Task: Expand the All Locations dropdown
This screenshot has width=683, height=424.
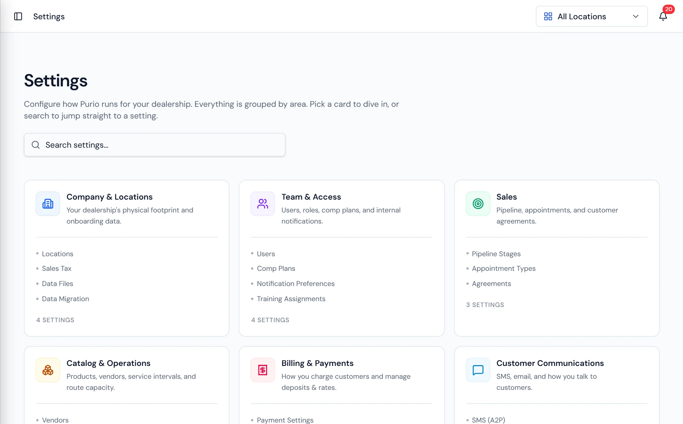Action: 591,16
